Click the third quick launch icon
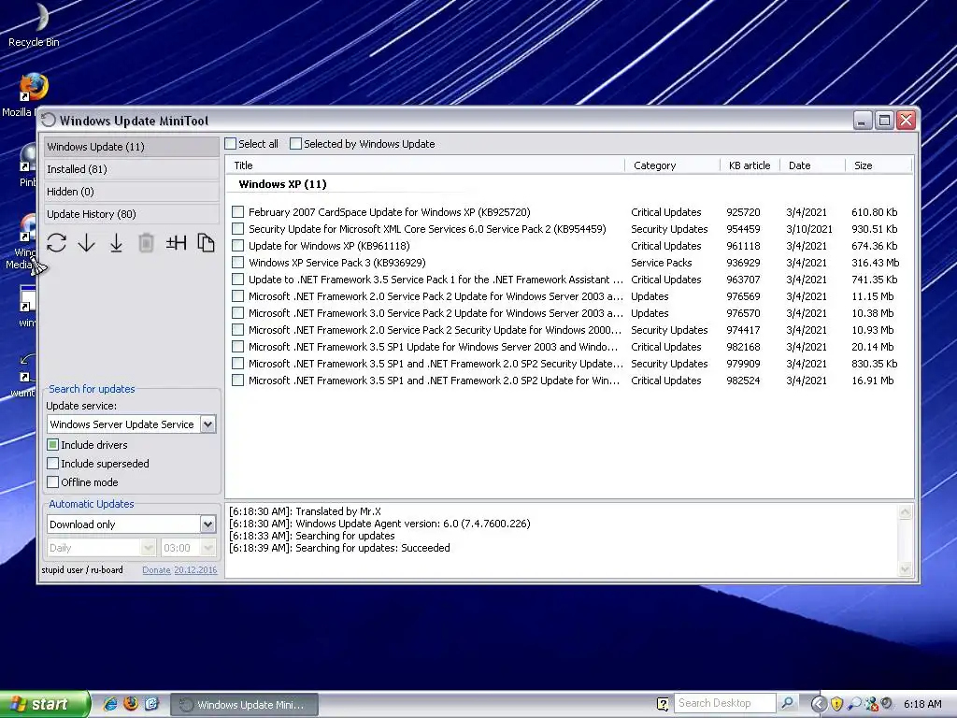 (151, 704)
